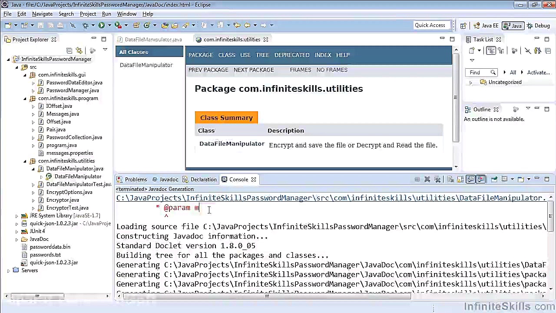Click the New Java Class icon
556x313 pixels.
(147, 25)
